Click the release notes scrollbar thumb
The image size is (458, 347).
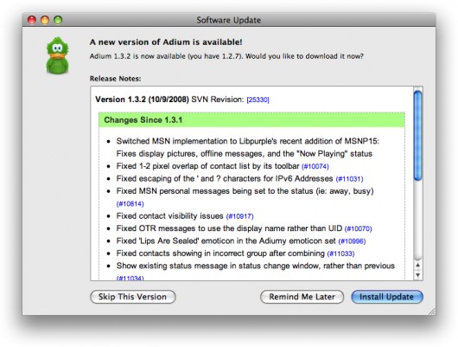[x=417, y=136]
